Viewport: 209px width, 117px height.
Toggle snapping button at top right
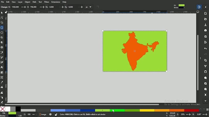199,7
